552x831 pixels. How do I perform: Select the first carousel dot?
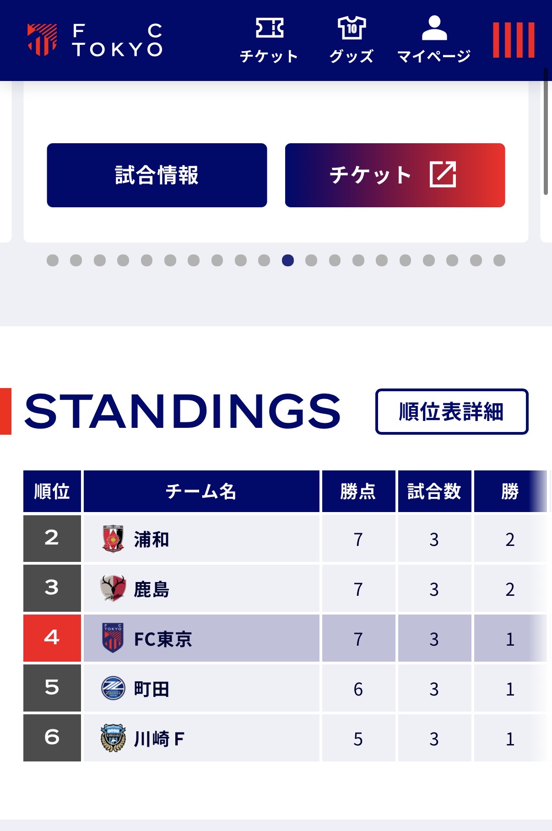click(x=53, y=260)
